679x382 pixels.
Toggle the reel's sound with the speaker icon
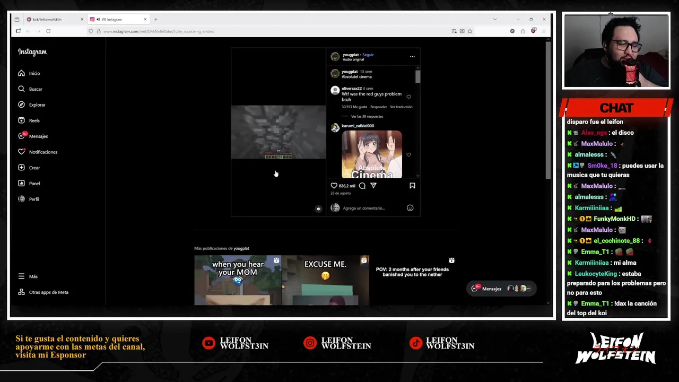(318, 209)
